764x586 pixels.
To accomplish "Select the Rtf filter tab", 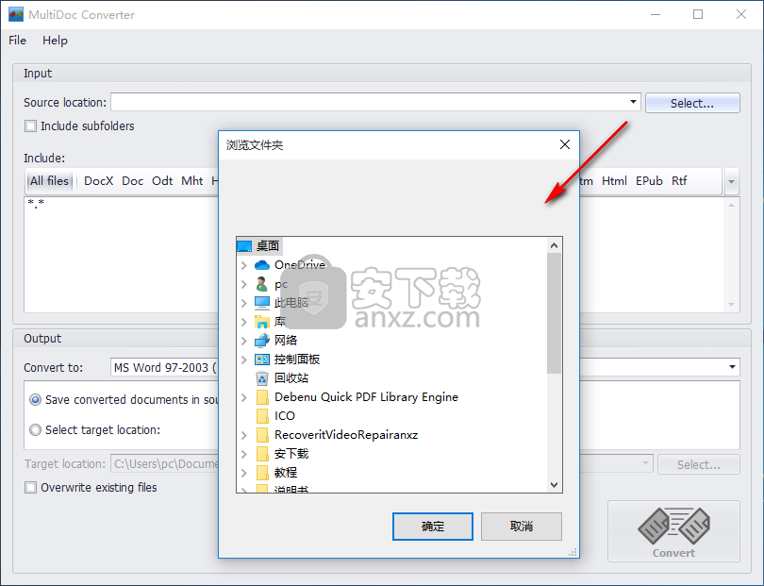I will 679,181.
